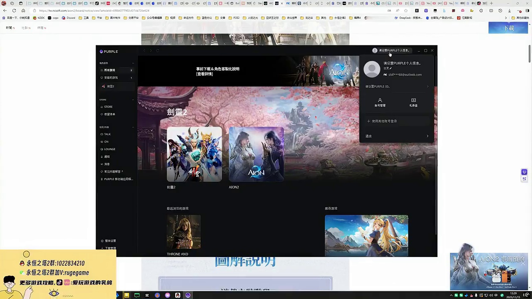This screenshot has height=299, width=532.
Task: Open 账号管理 account management icon
Action: pyautogui.click(x=380, y=102)
